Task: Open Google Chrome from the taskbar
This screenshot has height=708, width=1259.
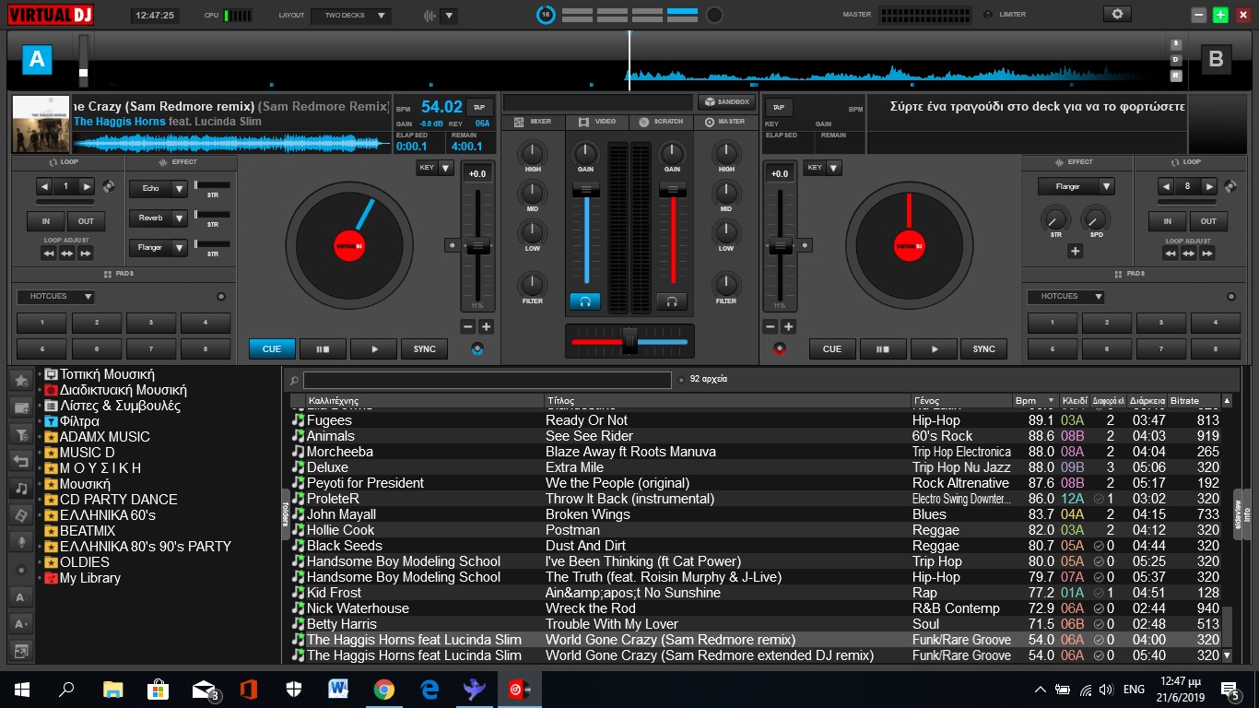Action: 384,690
